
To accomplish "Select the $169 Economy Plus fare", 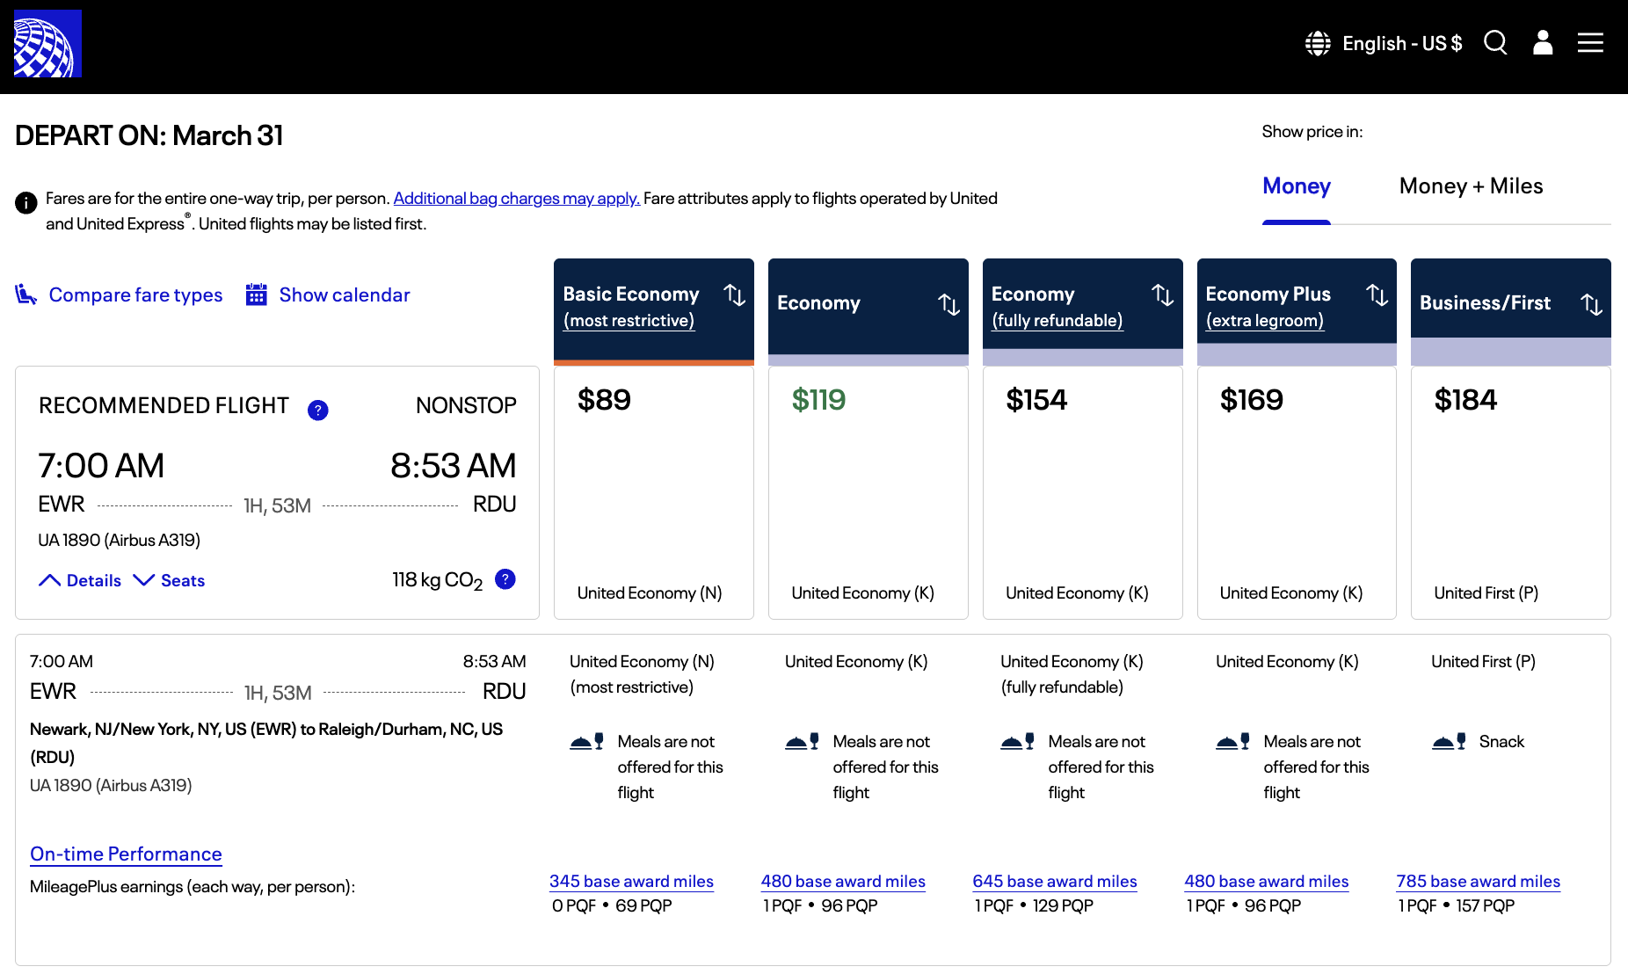I will (1297, 492).
